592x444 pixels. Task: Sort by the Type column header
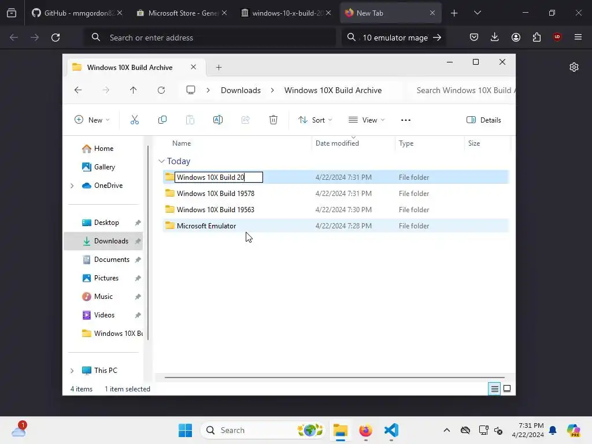pyautogui.click(x=430, y=143)
